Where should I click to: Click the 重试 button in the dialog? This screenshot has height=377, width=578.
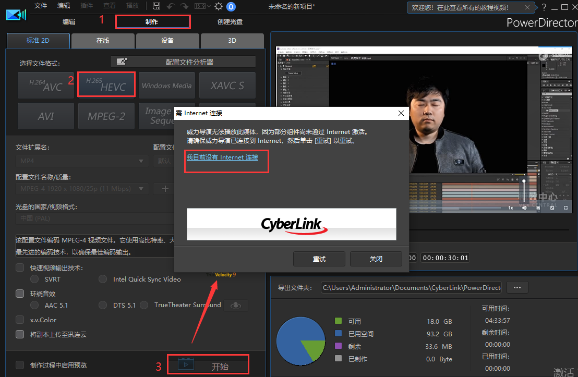(x=319, y=259)
